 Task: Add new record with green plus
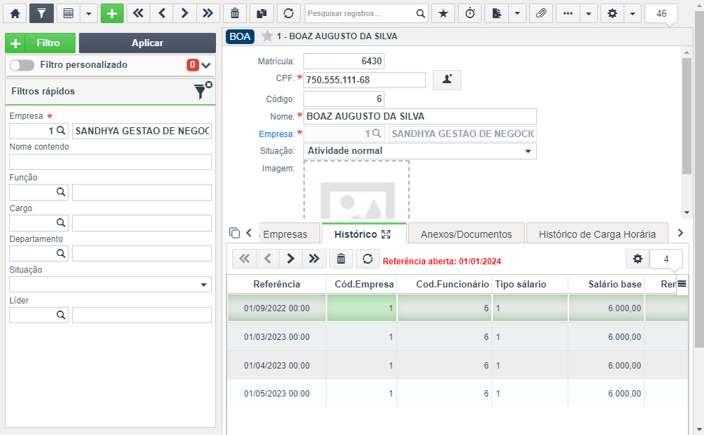[112, 13]
